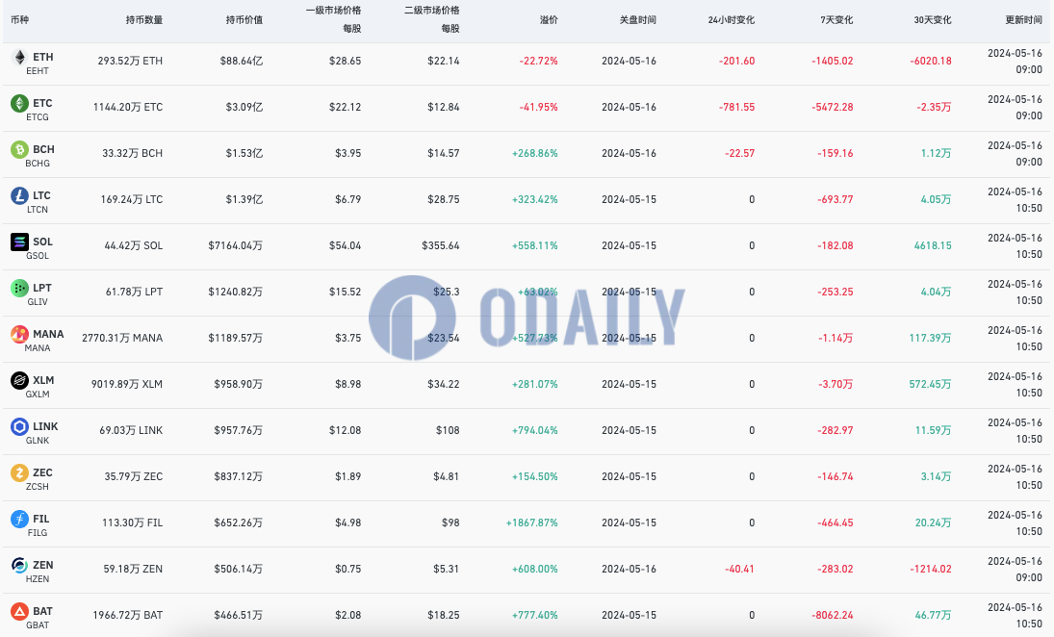Sort by the 持币价值 column header
This screenshot has height=637, width=1054.
coord(244,19)
